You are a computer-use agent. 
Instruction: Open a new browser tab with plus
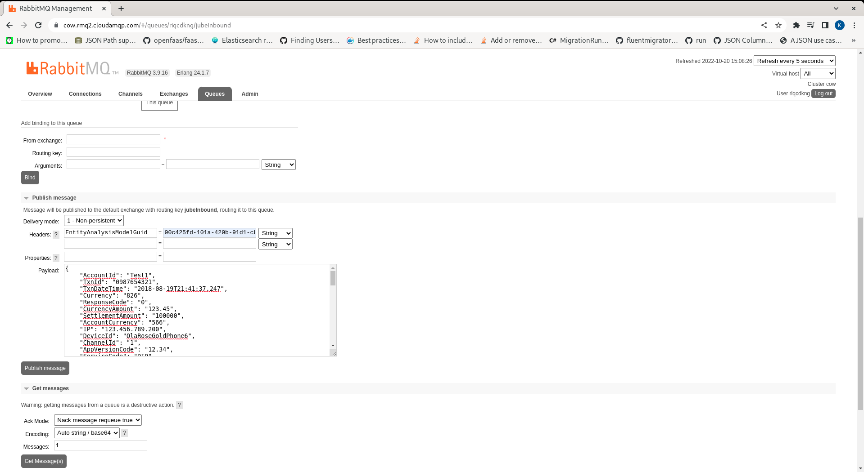[121, 9]
